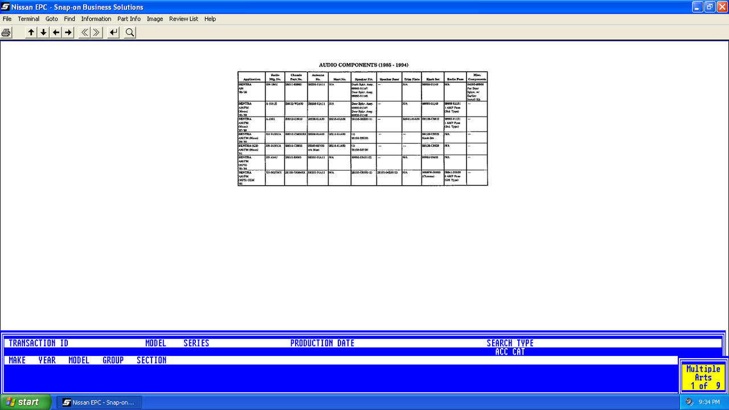729x410 pixels.
Task: Open the File menu
Action: tap(7, 19)
